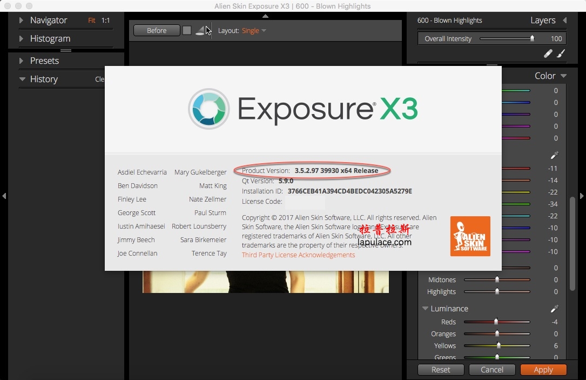The image size is (586, 380).
Task: Toggle the square button beside Before
Action: 187,30
